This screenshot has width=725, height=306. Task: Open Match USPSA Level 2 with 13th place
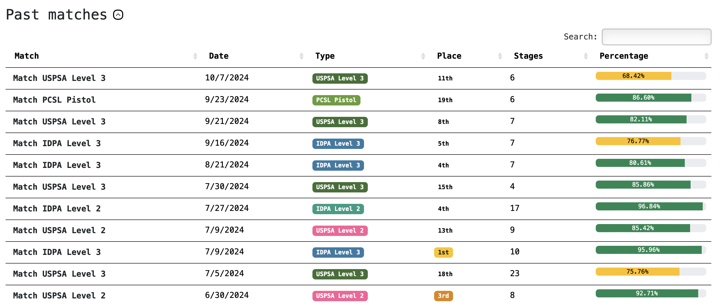pyautogui.click(x=59, y=230)
